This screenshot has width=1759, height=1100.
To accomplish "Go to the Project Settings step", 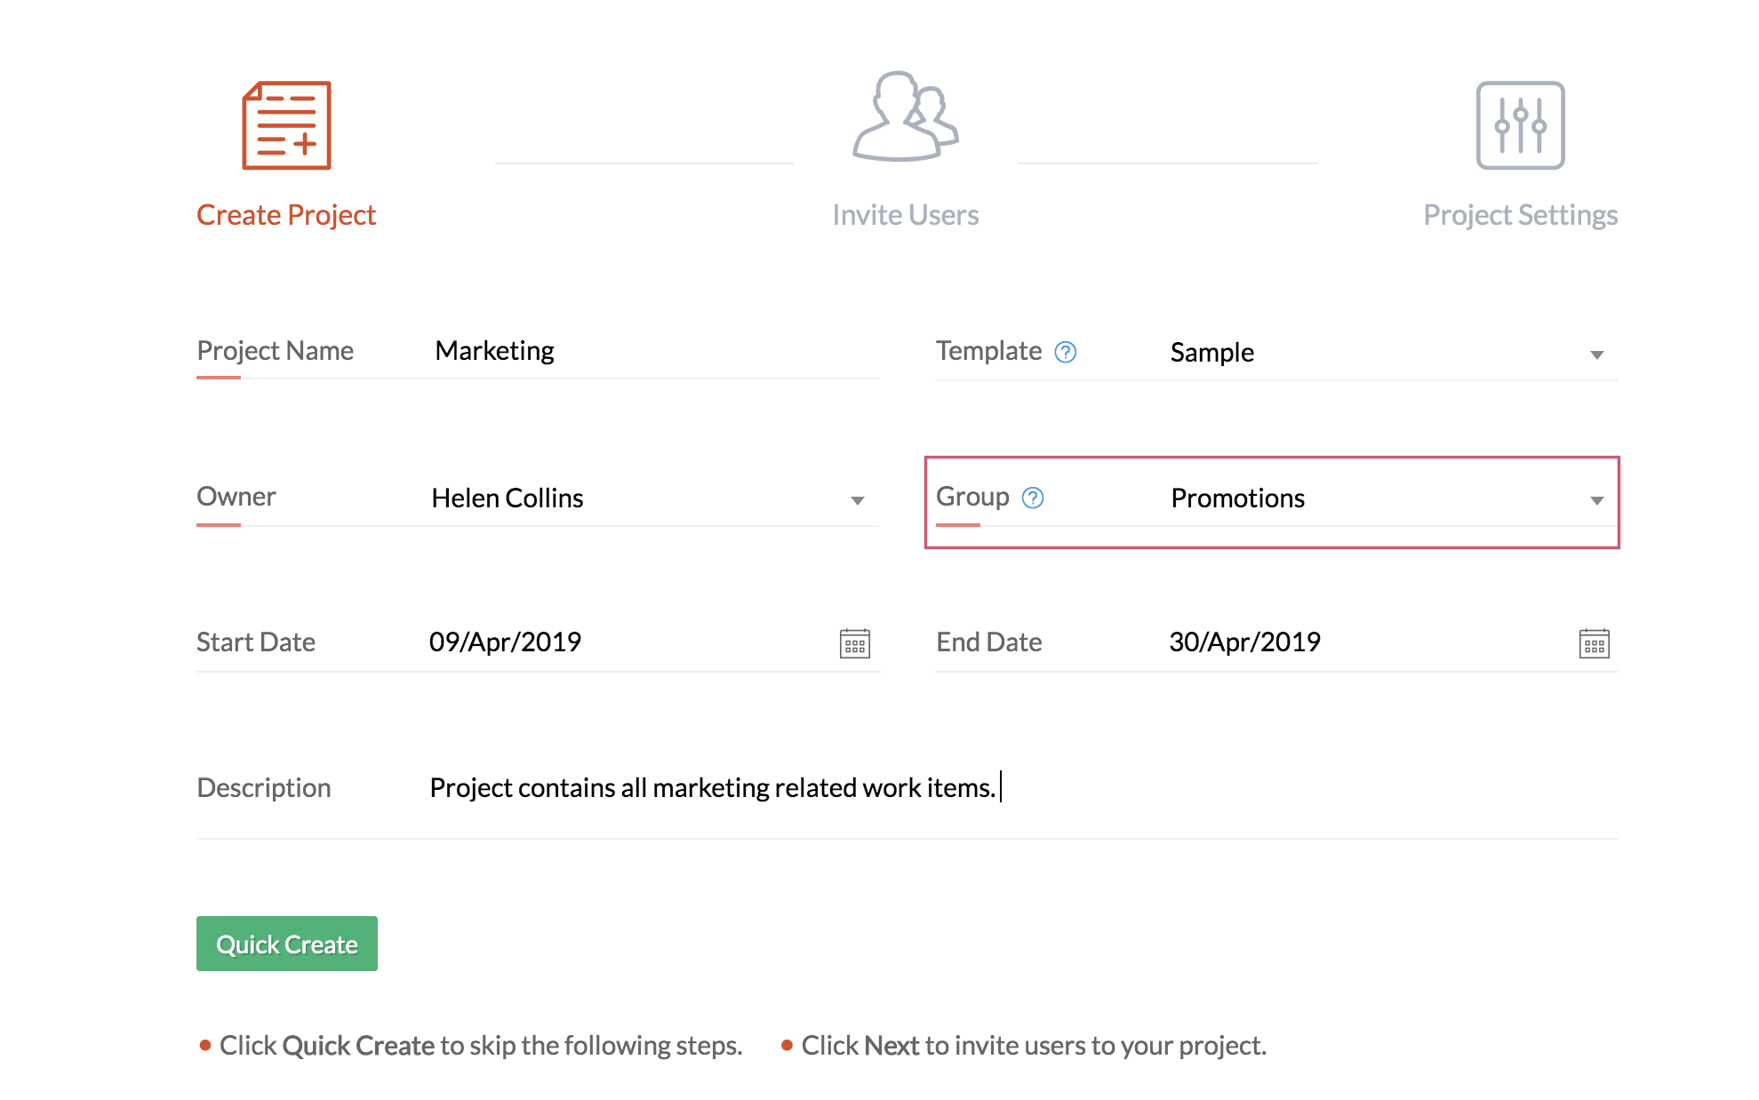I will 1520,215.
